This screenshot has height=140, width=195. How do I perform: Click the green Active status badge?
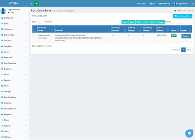[x=174, y=36]
